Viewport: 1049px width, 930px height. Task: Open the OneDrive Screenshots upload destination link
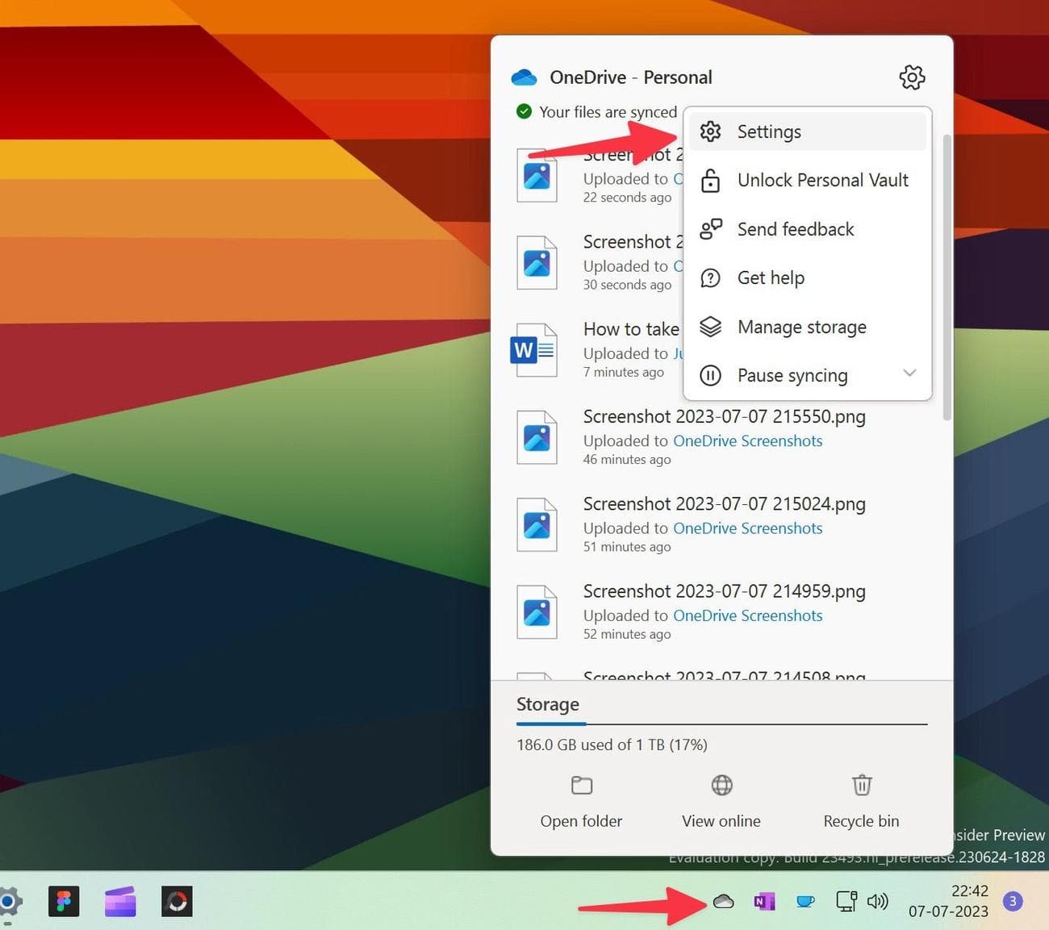point(747,440)
